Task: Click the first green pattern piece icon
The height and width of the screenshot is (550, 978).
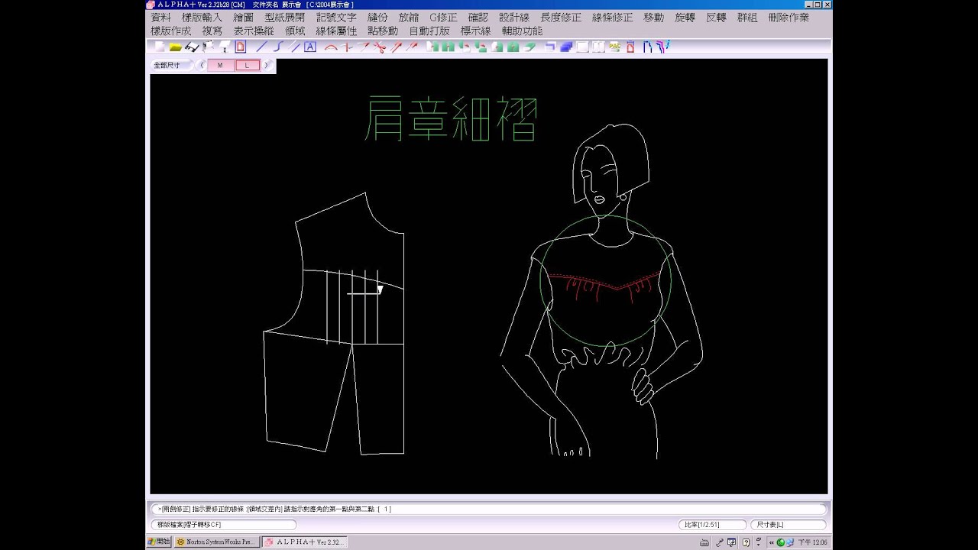Action: tap(432, 47)
